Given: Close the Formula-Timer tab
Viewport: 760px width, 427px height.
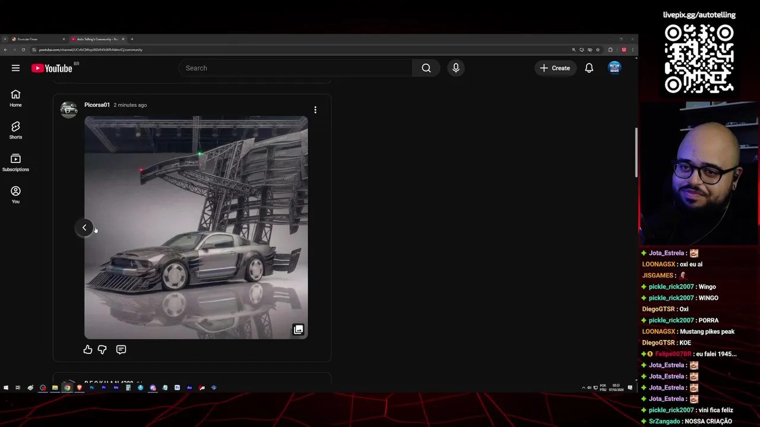Looking at the screenshot, I should tap(64, 39).
